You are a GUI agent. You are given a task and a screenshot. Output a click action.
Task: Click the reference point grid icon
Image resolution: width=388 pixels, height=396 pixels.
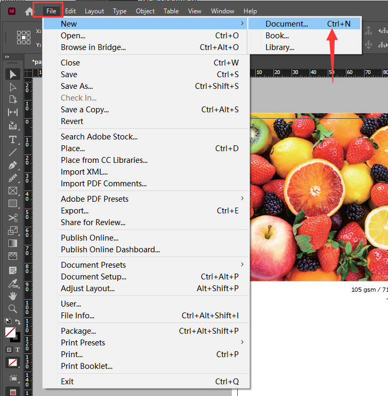pyautogui.click(x=23, y=37)
